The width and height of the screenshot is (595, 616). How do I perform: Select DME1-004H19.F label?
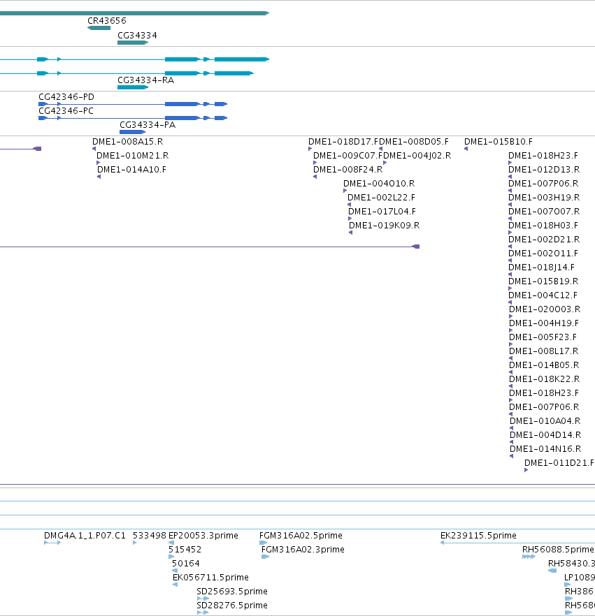pyautogui.click(x=544, y=323)
